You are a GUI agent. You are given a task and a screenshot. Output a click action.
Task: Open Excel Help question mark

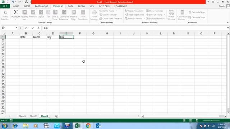(208, 2)
